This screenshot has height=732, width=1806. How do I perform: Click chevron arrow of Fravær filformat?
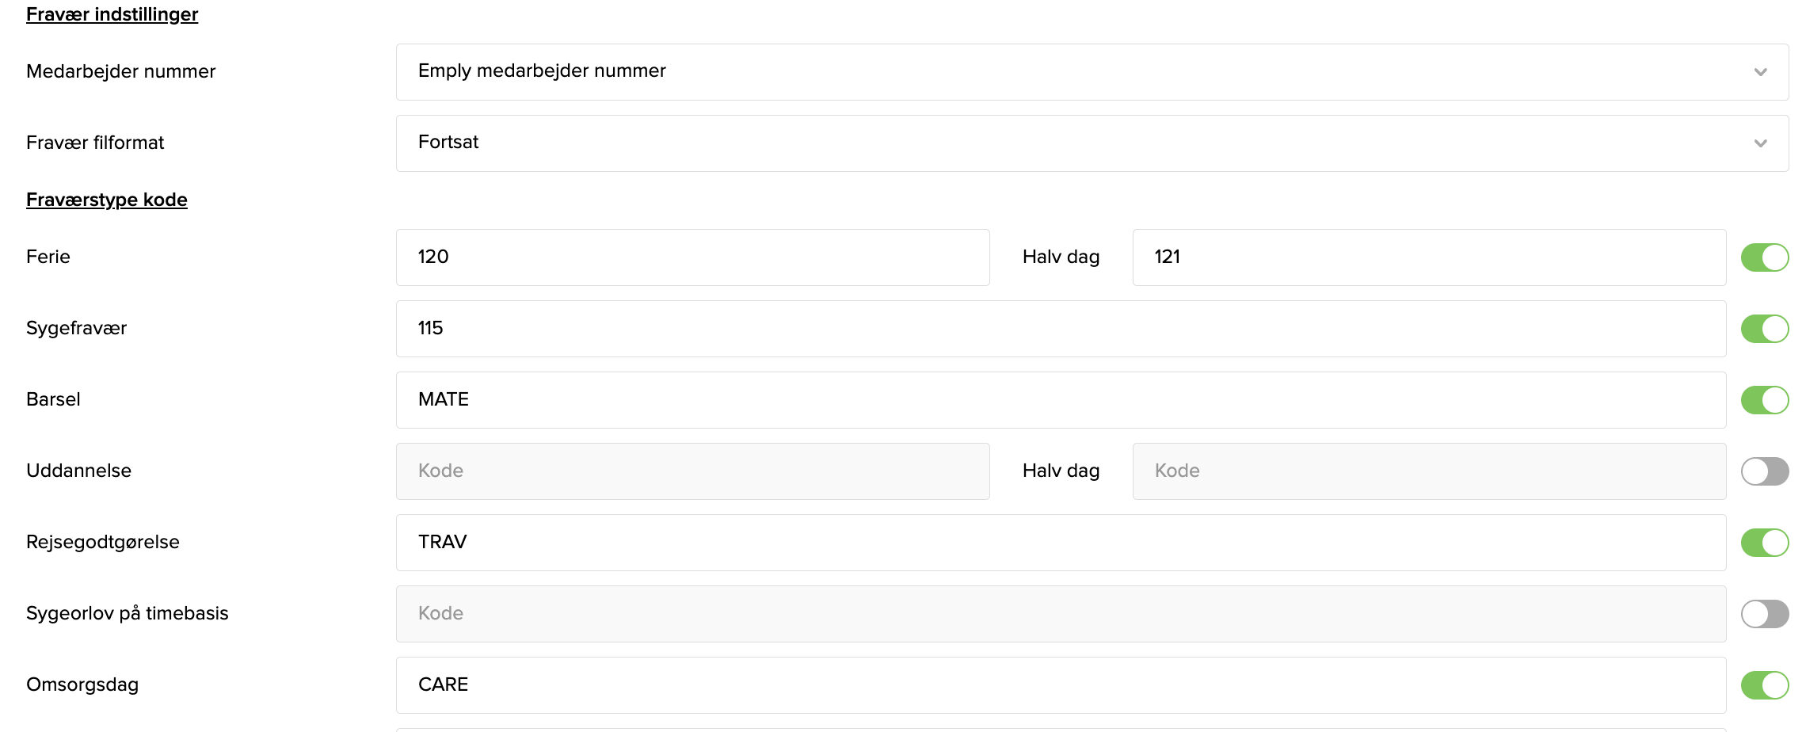[x=1760, y=143]
